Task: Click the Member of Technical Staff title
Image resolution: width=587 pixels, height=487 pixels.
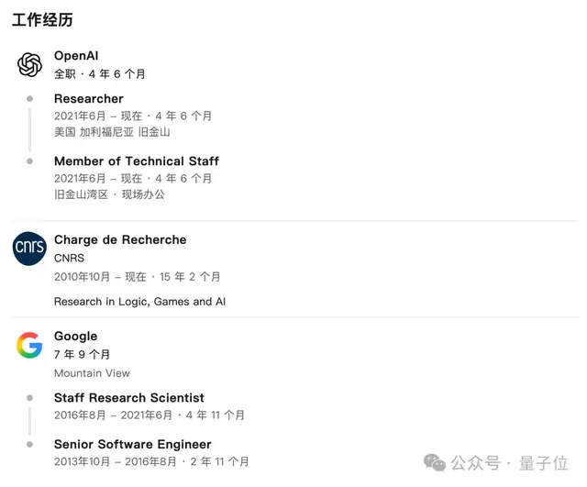Action: pyautogui.click(x=137, y=161)
